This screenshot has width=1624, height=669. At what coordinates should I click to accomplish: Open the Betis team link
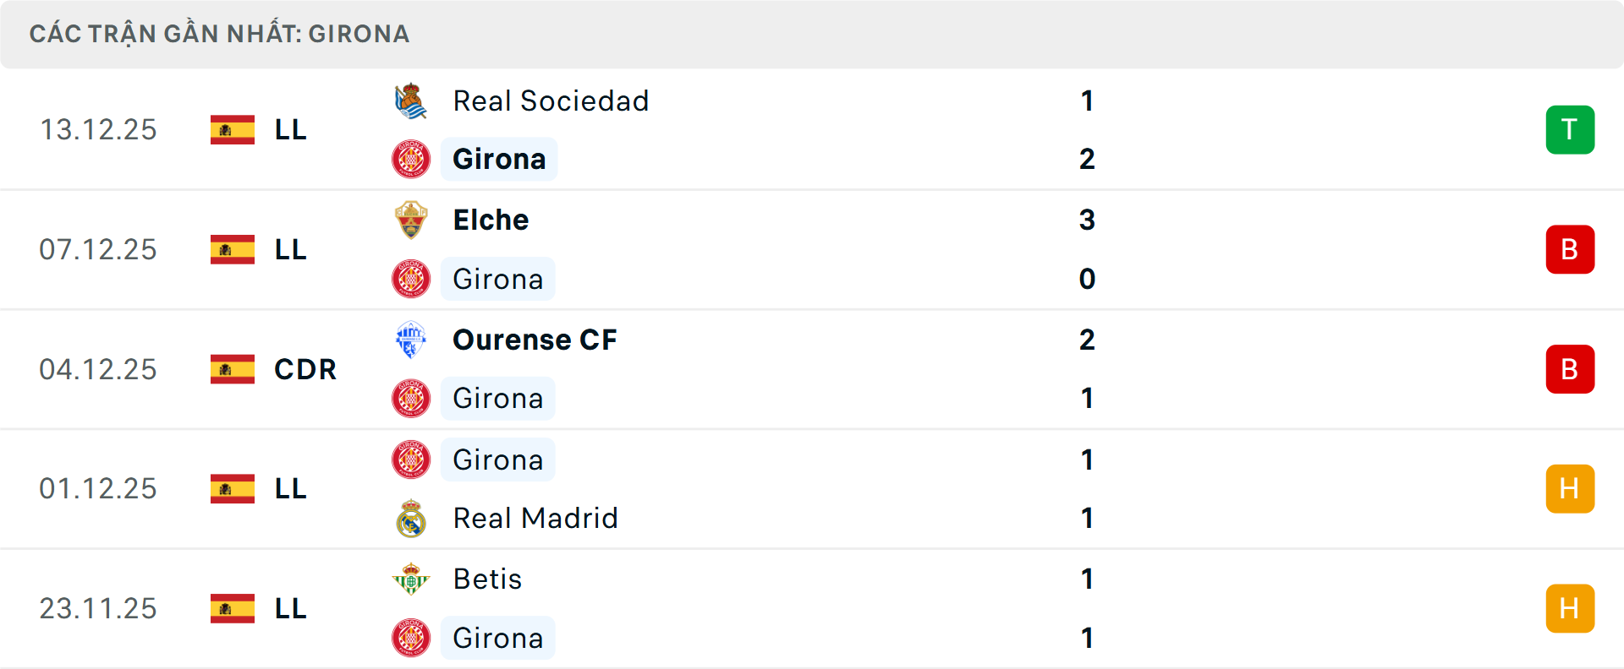click(x=487, y=579)
